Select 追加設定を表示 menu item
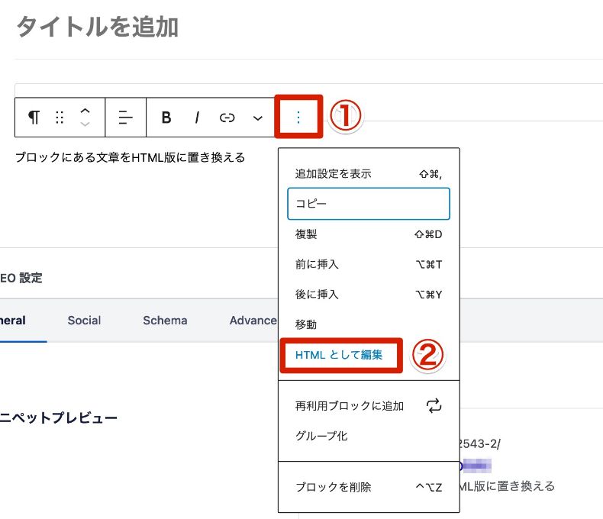603x519 pixels. [x=369, y=174]
